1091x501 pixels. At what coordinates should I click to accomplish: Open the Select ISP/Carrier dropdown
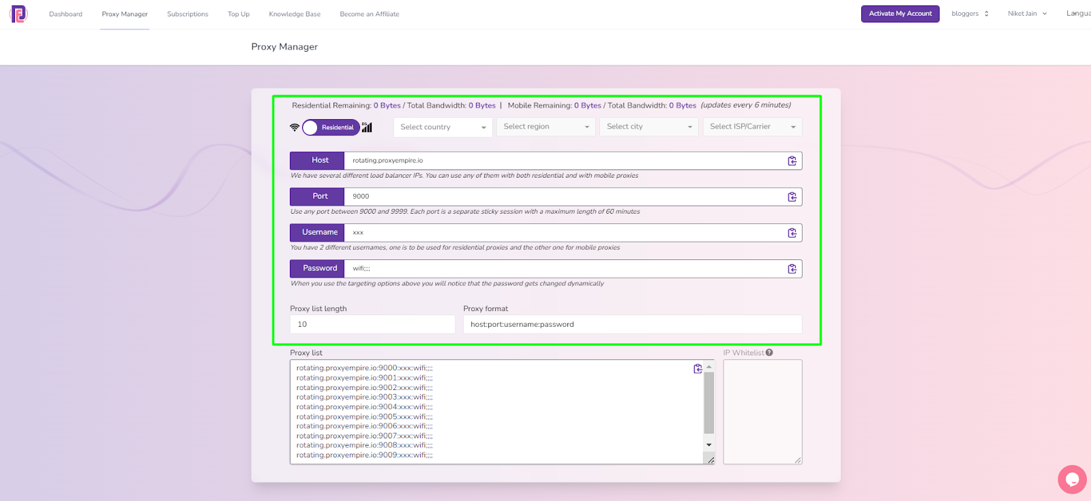click(x=752, y=127)
